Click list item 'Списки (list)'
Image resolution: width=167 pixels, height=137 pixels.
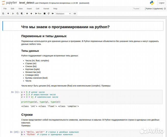click(x=31, y=66)
